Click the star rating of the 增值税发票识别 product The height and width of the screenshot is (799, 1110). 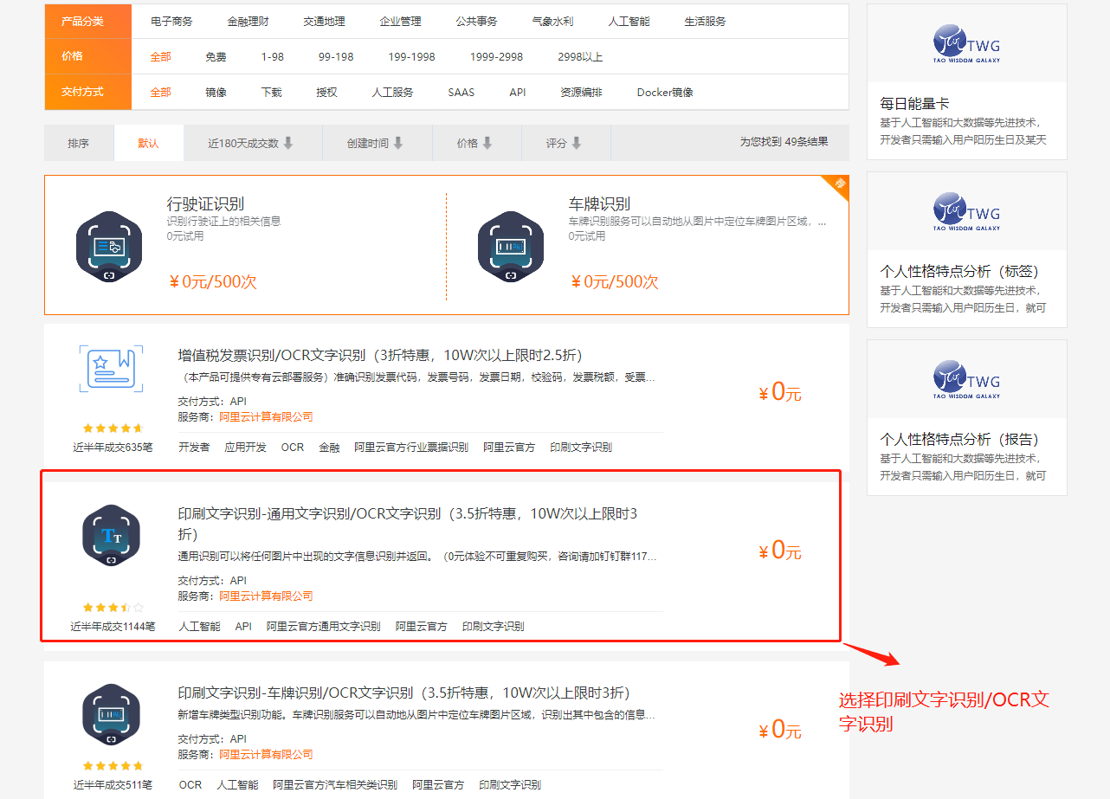pyautogui.click(x=111, y=427)
